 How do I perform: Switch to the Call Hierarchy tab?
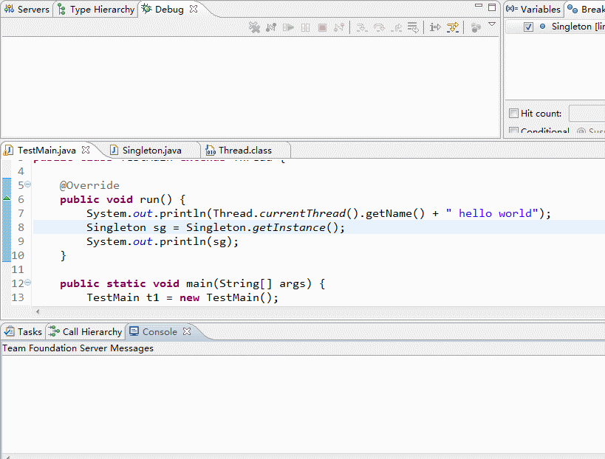pos(86,332)
